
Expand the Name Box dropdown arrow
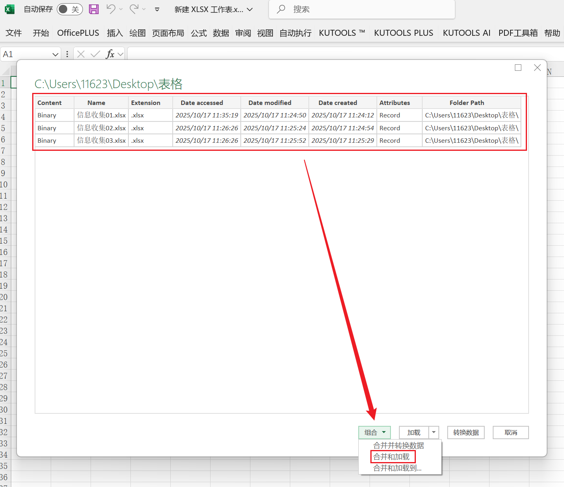(55, 54)
